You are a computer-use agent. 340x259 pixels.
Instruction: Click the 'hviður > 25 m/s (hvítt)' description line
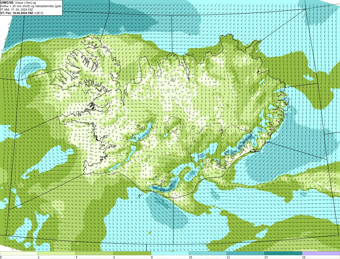31,6
